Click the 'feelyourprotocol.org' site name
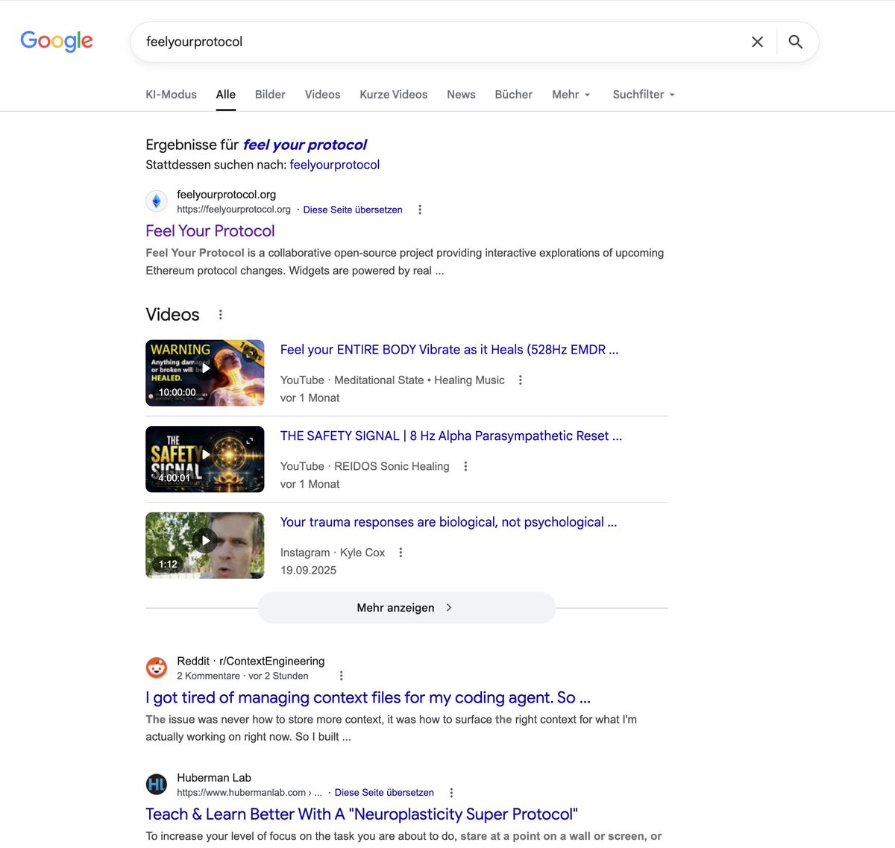Viewport: 895px width, 848px height. (x=226, y=195)
